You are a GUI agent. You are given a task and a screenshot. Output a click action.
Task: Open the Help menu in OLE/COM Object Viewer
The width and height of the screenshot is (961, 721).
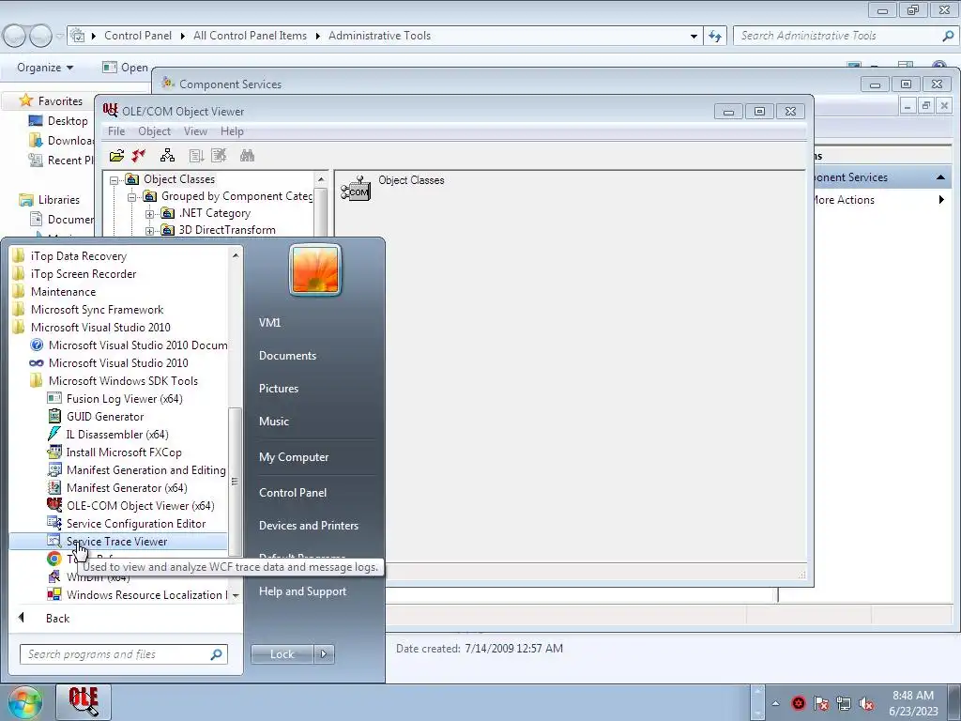233,131
